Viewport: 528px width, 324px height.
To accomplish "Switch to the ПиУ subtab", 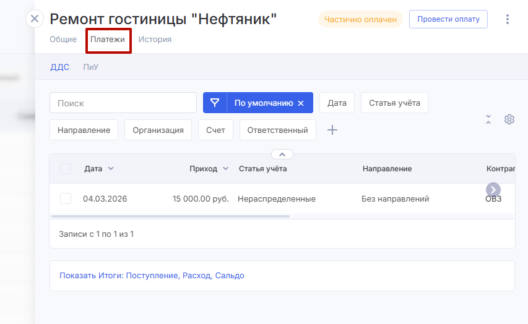I will pos(91,67).
